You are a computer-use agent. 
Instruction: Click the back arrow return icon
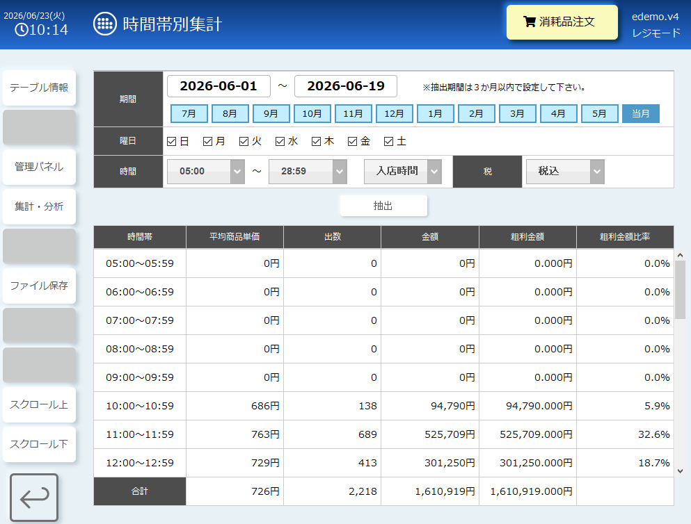coord(34,498)
